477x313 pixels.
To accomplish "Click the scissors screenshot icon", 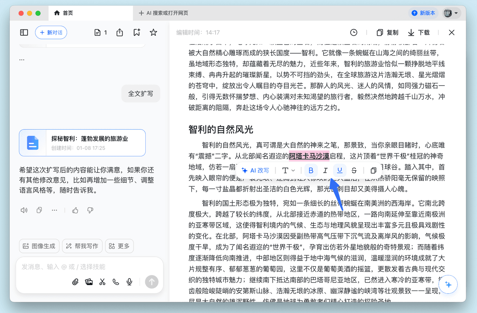I will click(x=102, y=282).
